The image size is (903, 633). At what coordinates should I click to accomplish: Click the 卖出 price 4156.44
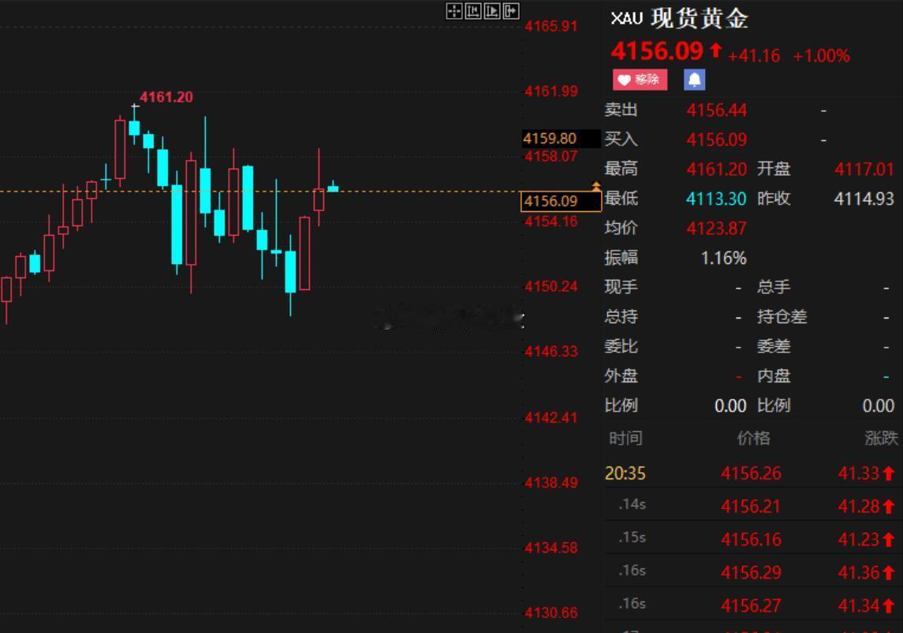pyautogui.click(x=716, y=110)
